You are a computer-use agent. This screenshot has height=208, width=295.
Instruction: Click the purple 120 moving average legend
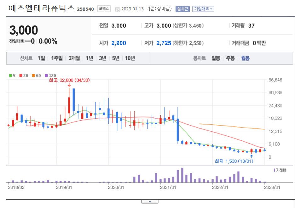(x=50, y=75)
